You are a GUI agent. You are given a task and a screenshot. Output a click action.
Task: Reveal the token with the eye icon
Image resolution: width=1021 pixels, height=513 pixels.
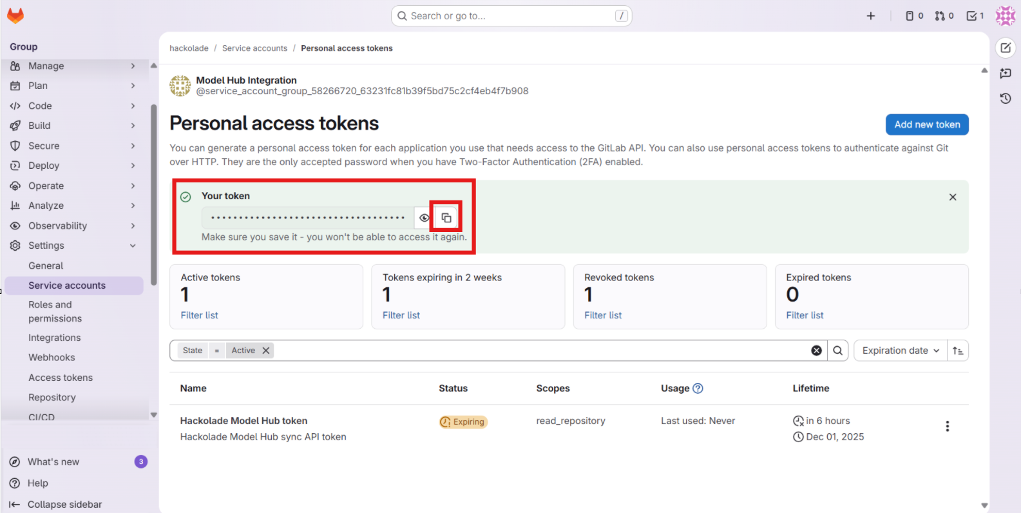tap(424, 218)
